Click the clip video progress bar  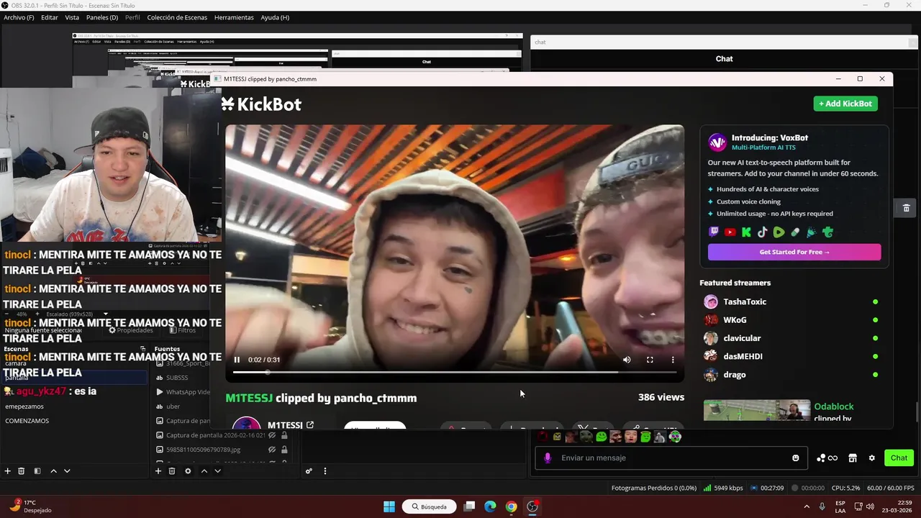pos(455,372)
